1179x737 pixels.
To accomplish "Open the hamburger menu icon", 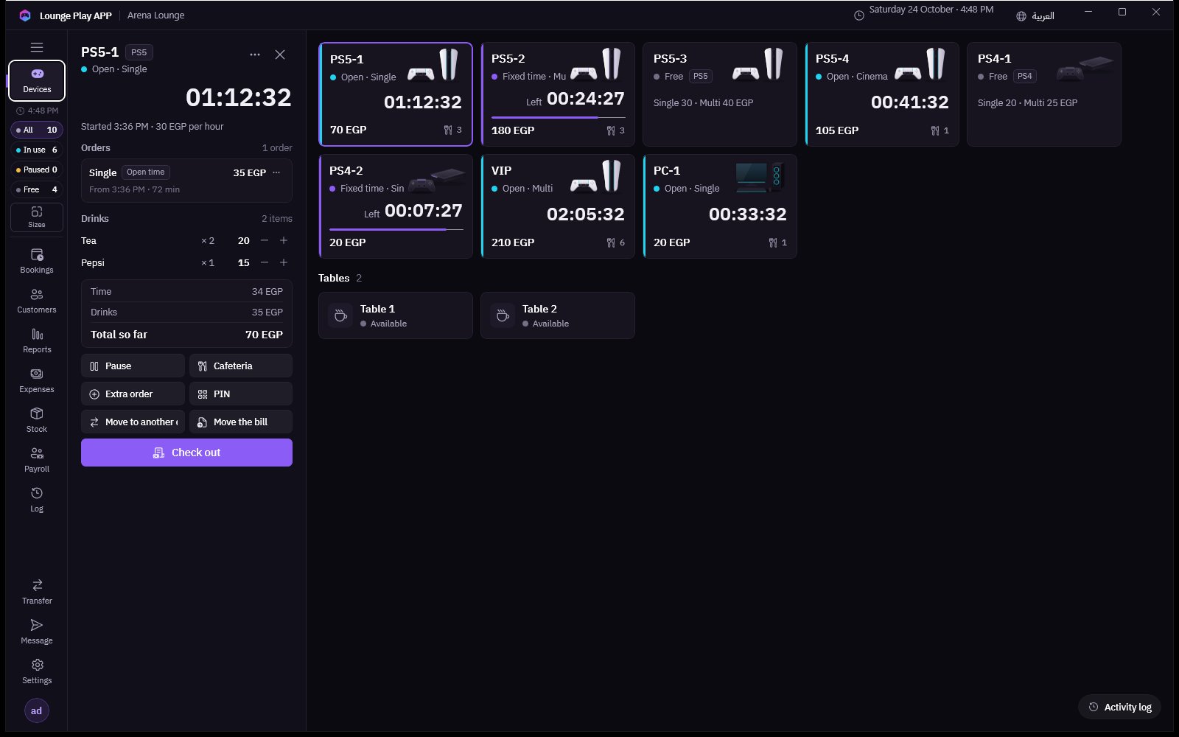I will [37, 47].
